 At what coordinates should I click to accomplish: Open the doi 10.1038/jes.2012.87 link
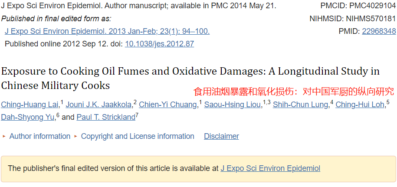click(159, 44)
